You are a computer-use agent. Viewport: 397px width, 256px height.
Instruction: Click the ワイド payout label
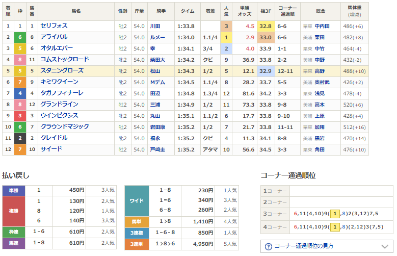point(137,200)
